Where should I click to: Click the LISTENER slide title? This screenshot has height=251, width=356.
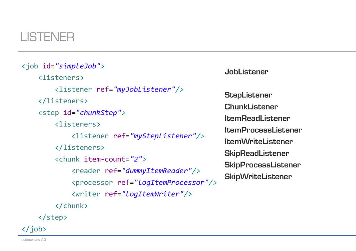pos(47,37)
